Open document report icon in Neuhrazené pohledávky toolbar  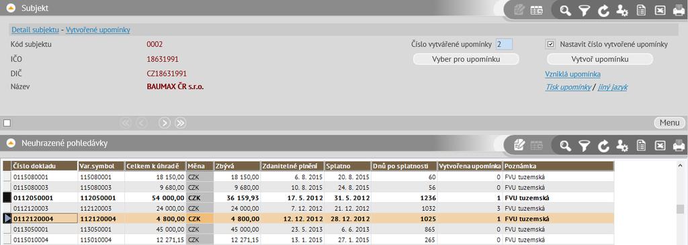pos(641,145)
